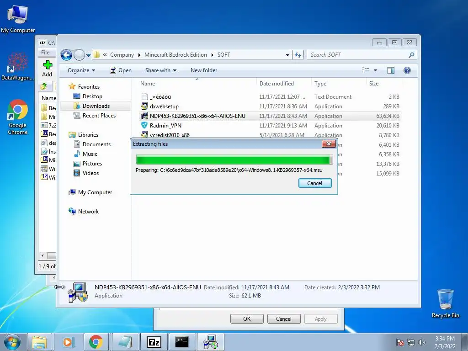Image resolution: width=468 pixels, height=351 pixels.
Task: Select Downloads in Favorites
Action: [96, 106]
